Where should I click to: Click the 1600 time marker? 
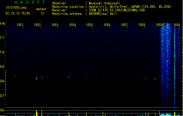pos(177,25)
